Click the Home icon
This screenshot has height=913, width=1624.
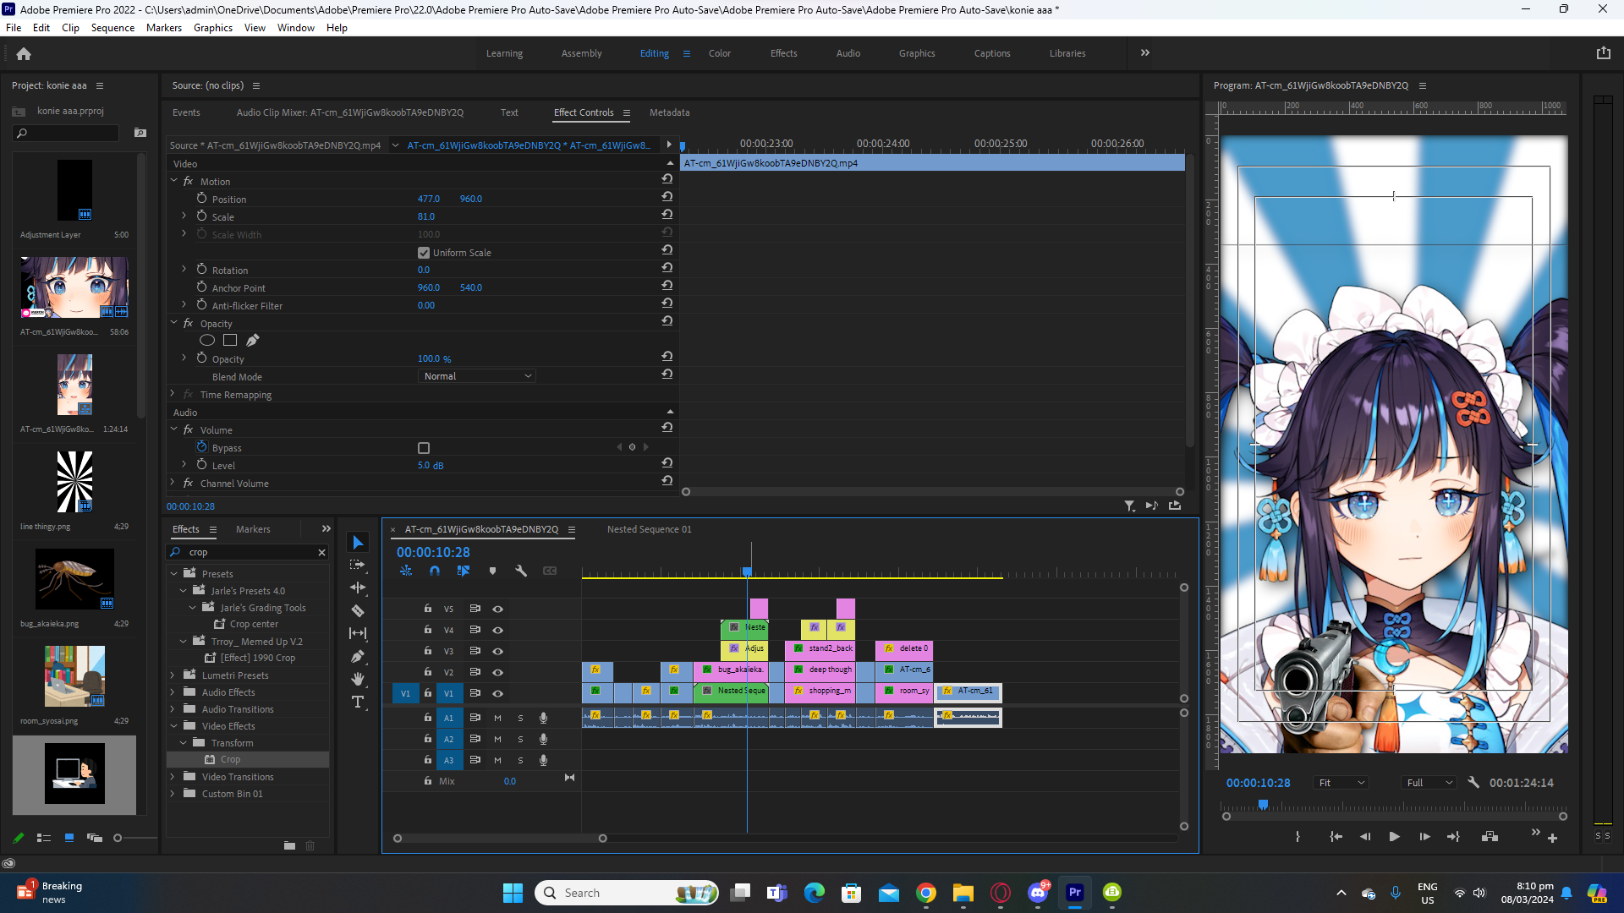tap(24, 53)
